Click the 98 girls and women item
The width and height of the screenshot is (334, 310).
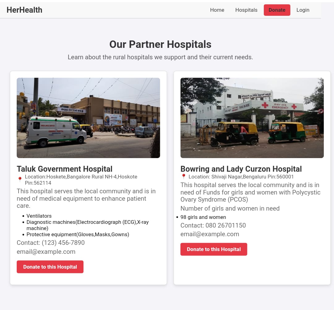(203, 217)
